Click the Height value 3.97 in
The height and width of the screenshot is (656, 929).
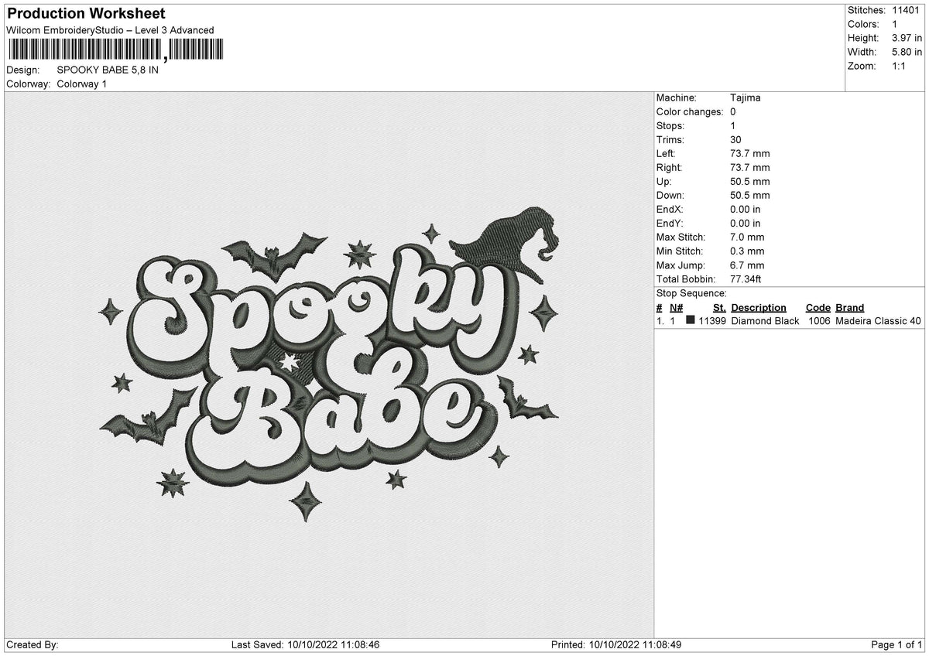point(907,38)
